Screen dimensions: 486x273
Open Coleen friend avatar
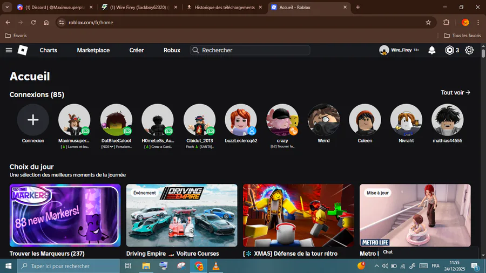click(x=365, y=120)
